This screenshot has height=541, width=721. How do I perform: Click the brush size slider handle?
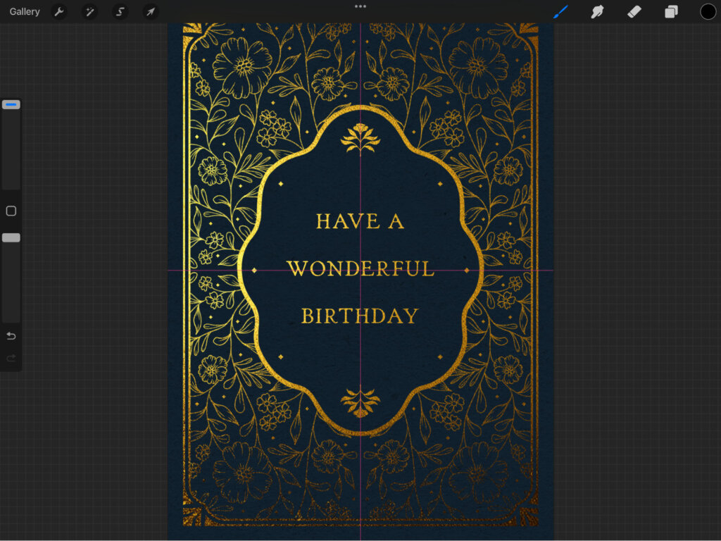tap(11, 104)
